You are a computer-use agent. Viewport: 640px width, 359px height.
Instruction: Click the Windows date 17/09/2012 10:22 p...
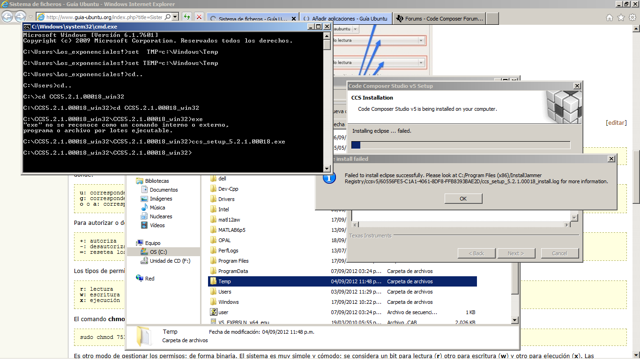point(357,302)
